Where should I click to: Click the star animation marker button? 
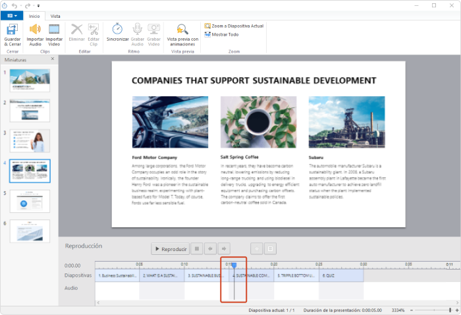256,249
